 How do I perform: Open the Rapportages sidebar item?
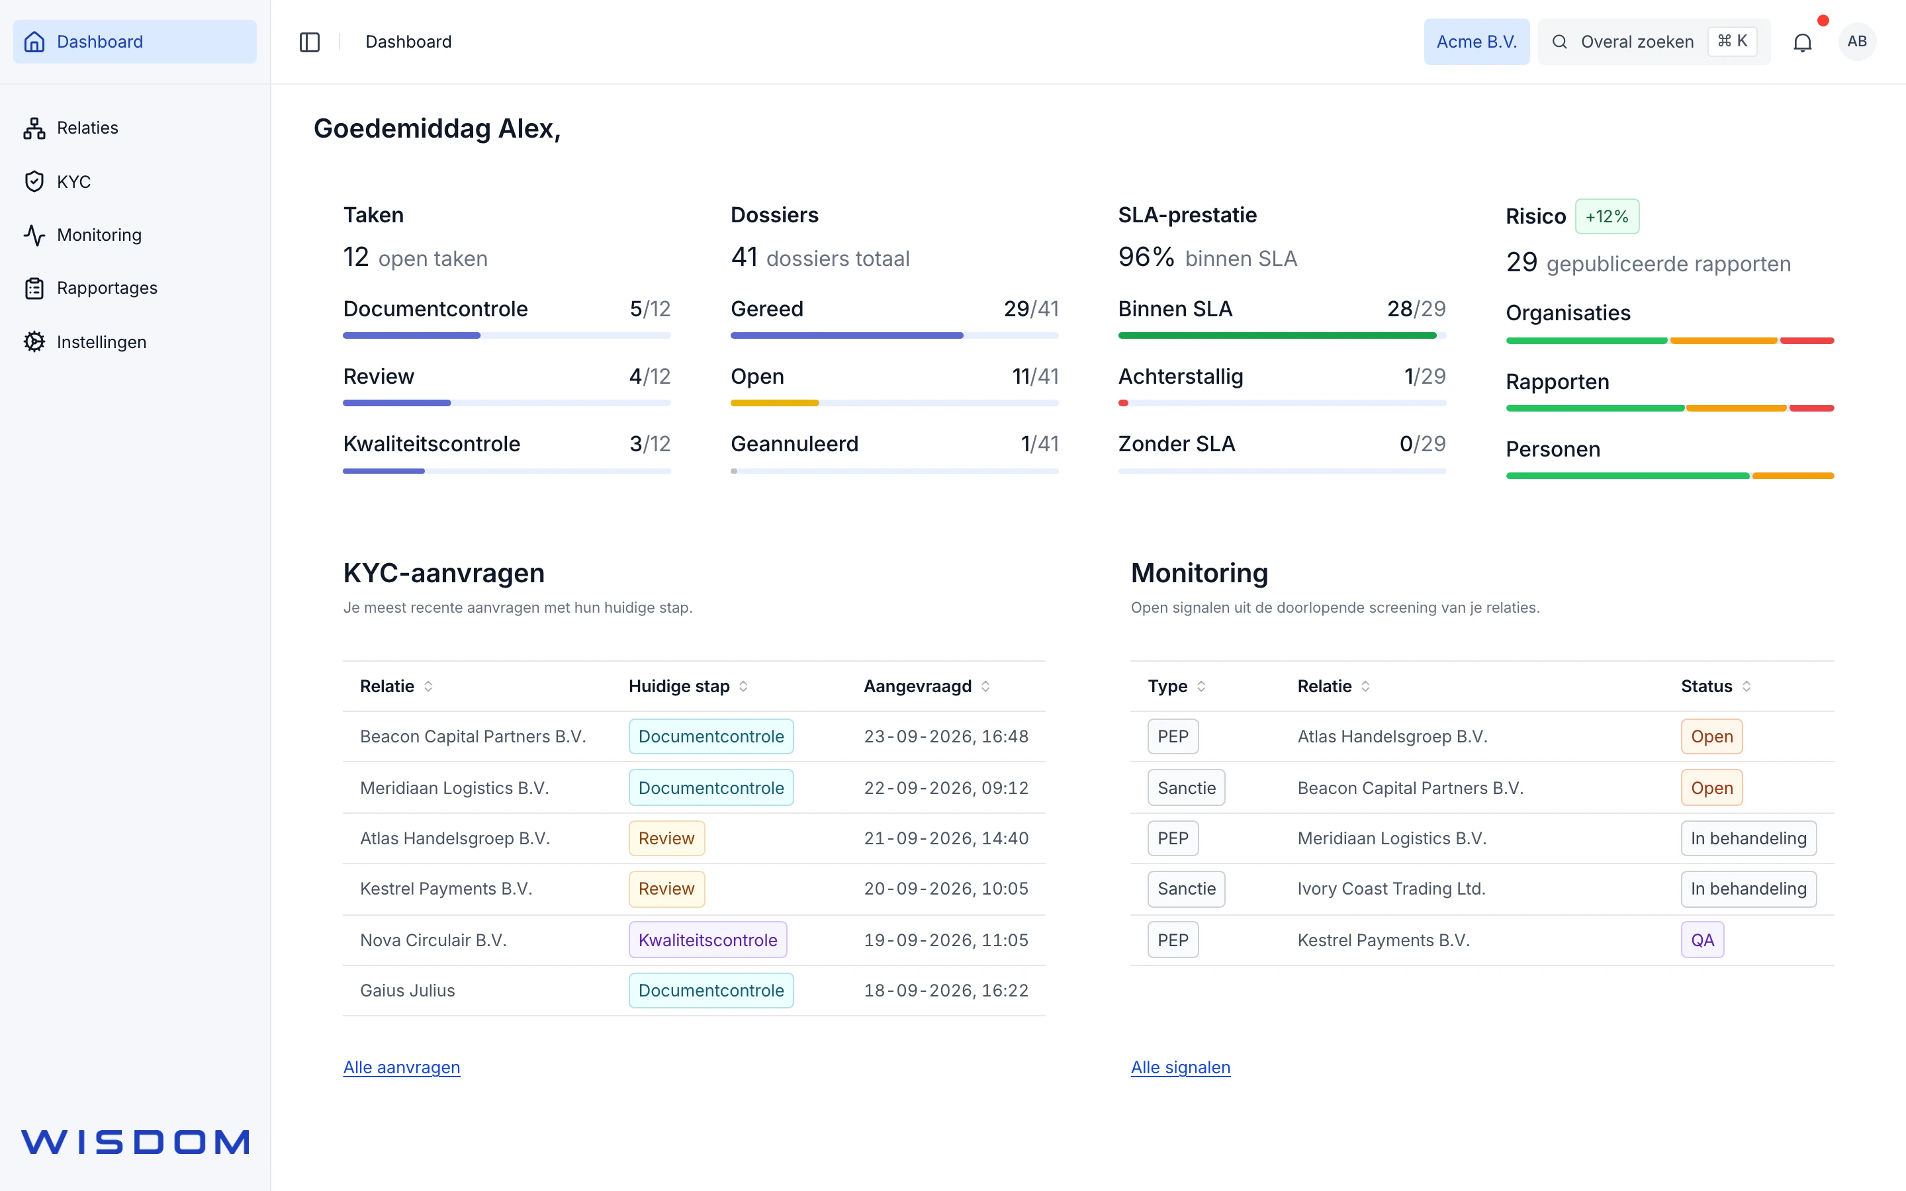pyautogui.click(x=135, y=288)
